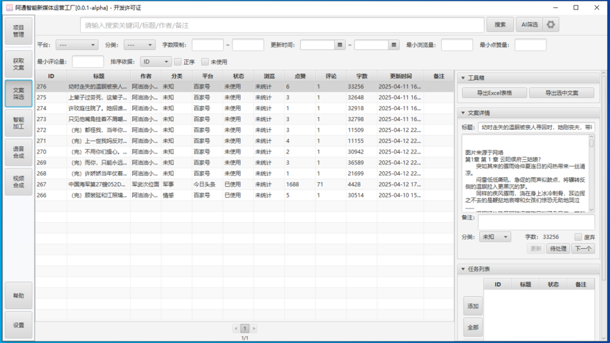Select table row with ID 276

(x=245, y=87)
